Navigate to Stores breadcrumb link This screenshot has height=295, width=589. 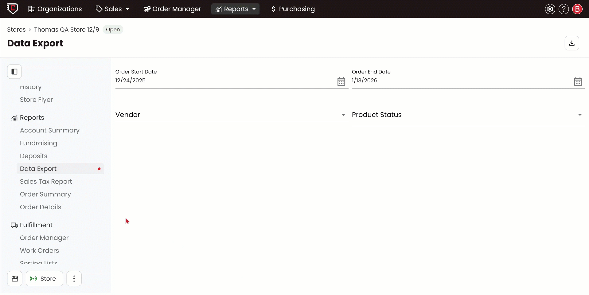(x=16, y=29)
